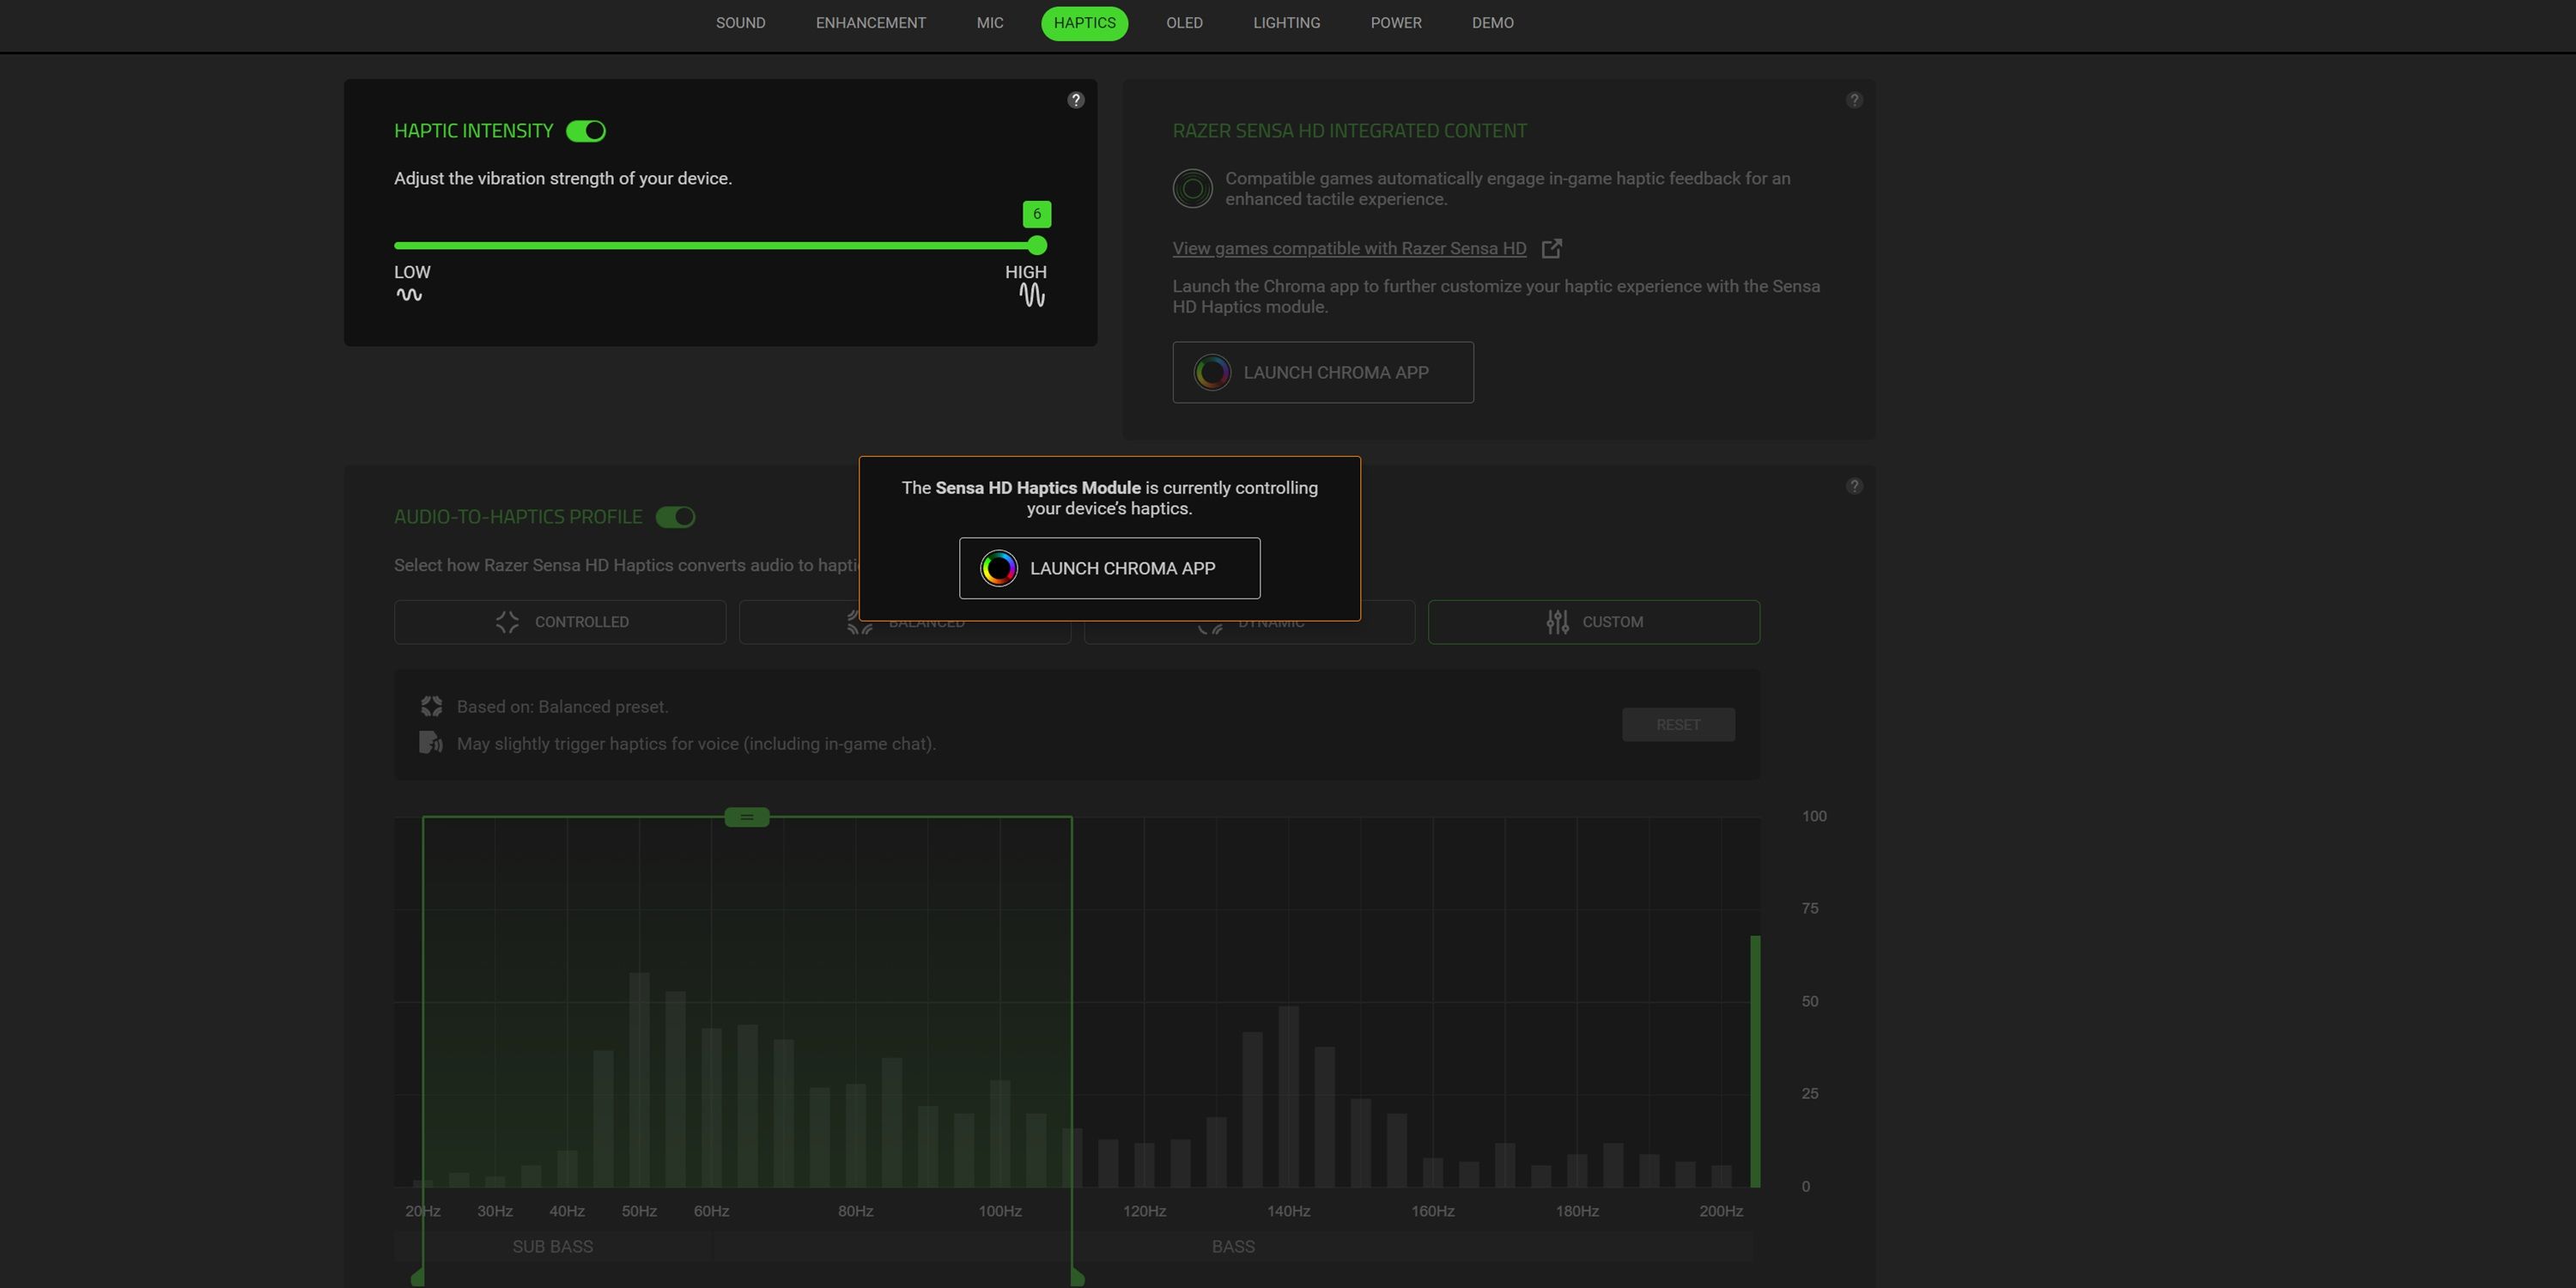Click the lower frequency bound handle near 20Hz

[x=418, y=1278]
